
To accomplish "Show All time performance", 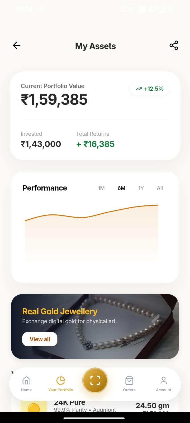I will coord(160,188).
